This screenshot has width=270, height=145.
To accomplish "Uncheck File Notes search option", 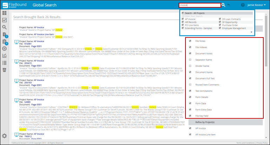I will 190,41.
